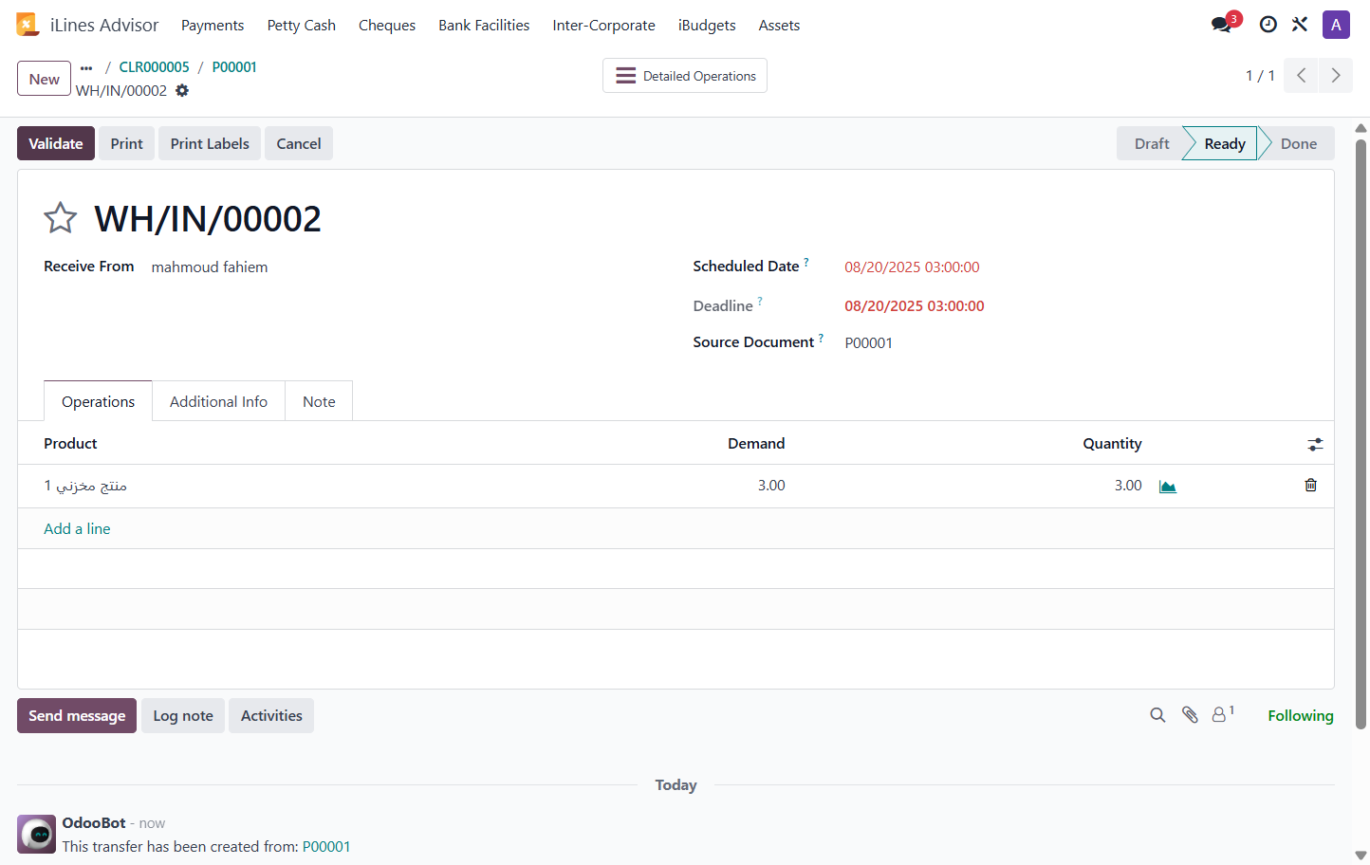Open the Assets menu
The width and height of the screenshot is (1370, 865).
pos(779,25)
